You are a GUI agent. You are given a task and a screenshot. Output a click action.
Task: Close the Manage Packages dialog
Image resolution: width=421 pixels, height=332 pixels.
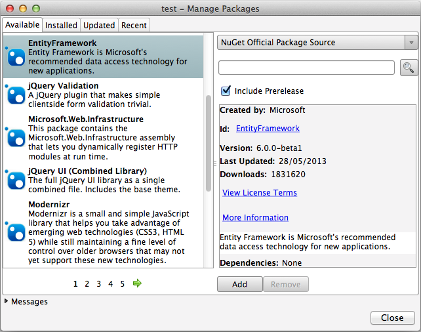392,318
